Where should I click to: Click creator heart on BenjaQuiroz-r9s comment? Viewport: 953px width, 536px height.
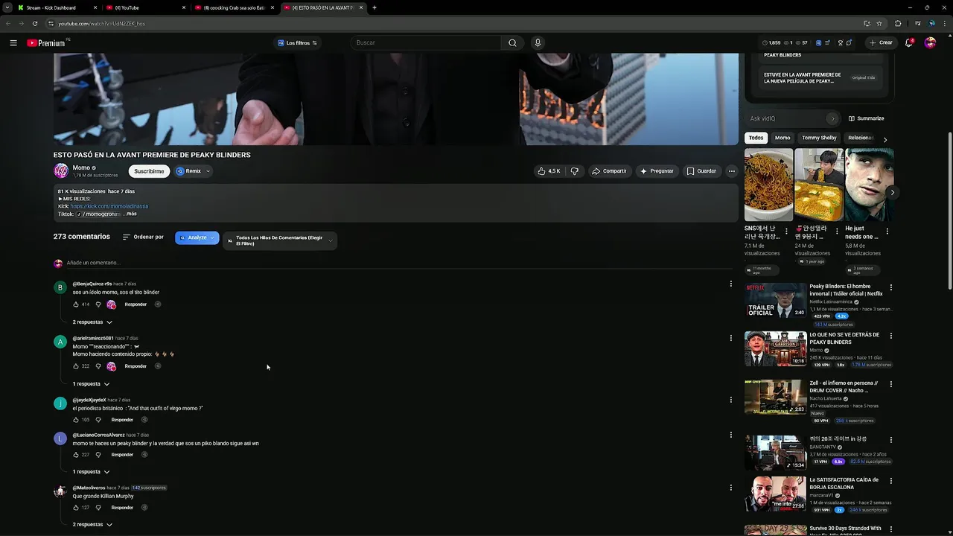point(112,304)
